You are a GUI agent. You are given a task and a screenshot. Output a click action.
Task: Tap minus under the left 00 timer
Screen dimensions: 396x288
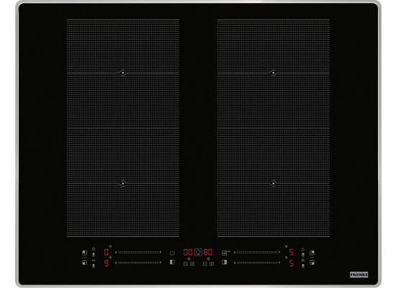tap(186, 264)
